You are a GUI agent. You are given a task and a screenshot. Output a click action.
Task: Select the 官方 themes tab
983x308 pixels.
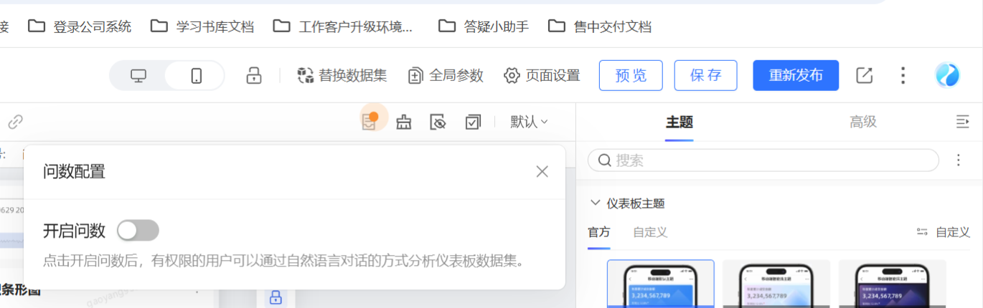click(x=599, y=232)
